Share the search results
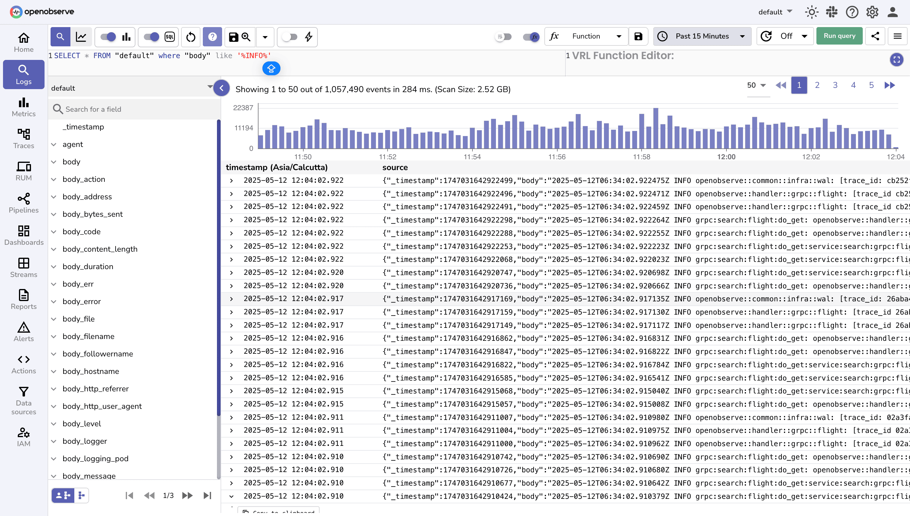Viewport: 910px width, 516px height. click(x=875, y=36)
